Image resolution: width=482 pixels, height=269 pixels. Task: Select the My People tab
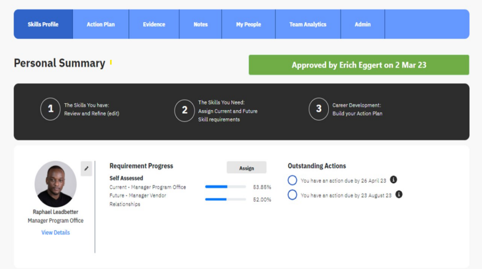[x=249, y=24]
